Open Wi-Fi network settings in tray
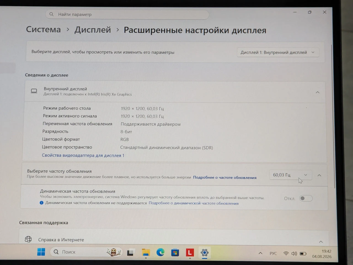 [286, 253]
